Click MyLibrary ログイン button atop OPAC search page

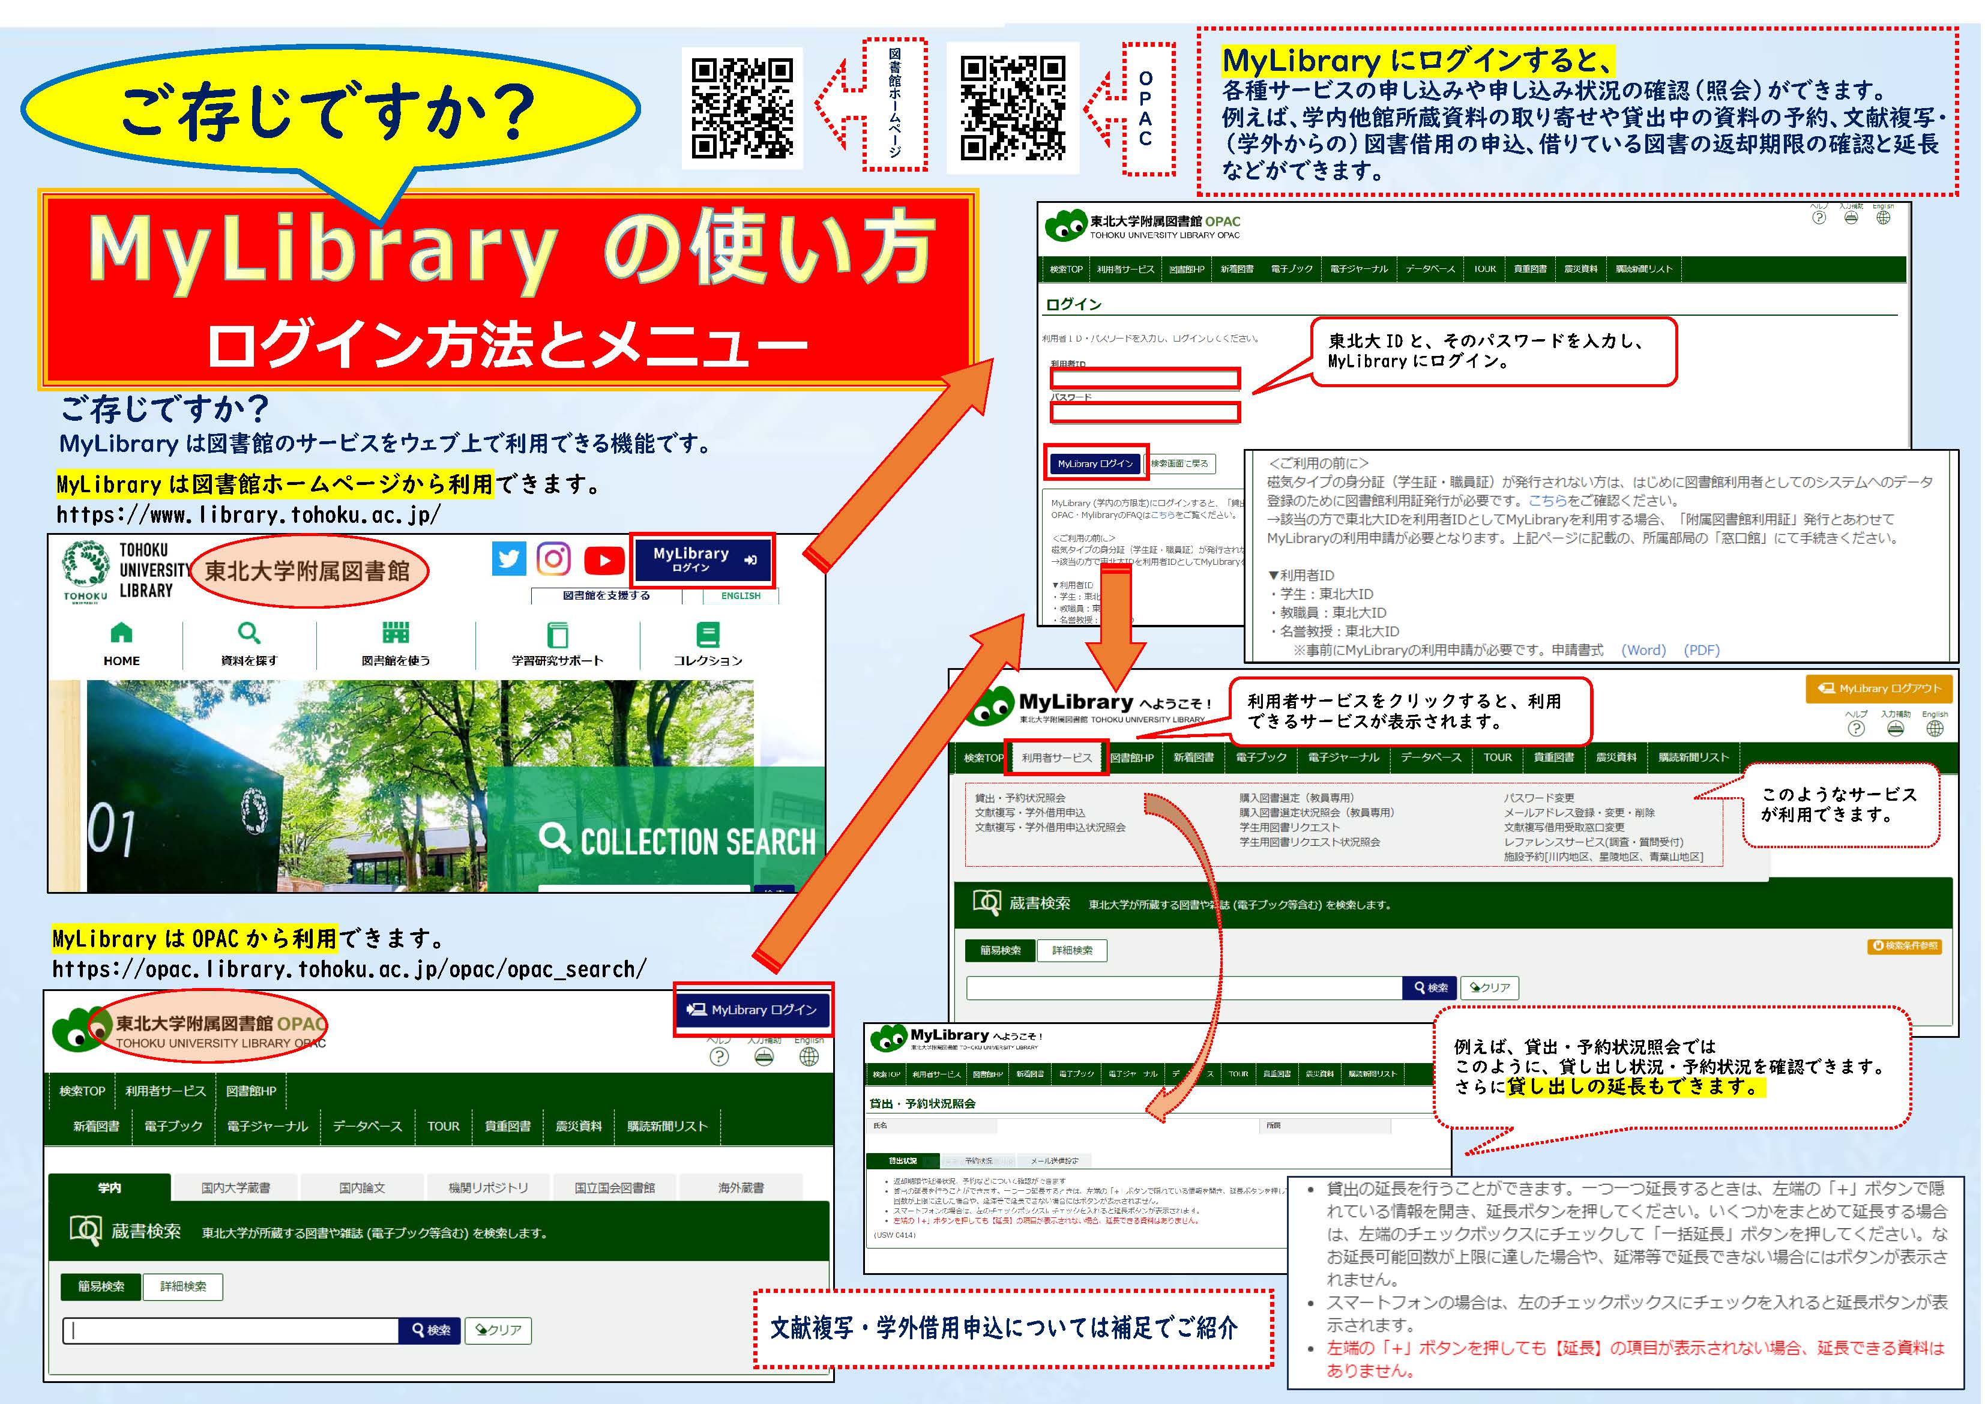pyautogui.click(x=752, y=1009)
